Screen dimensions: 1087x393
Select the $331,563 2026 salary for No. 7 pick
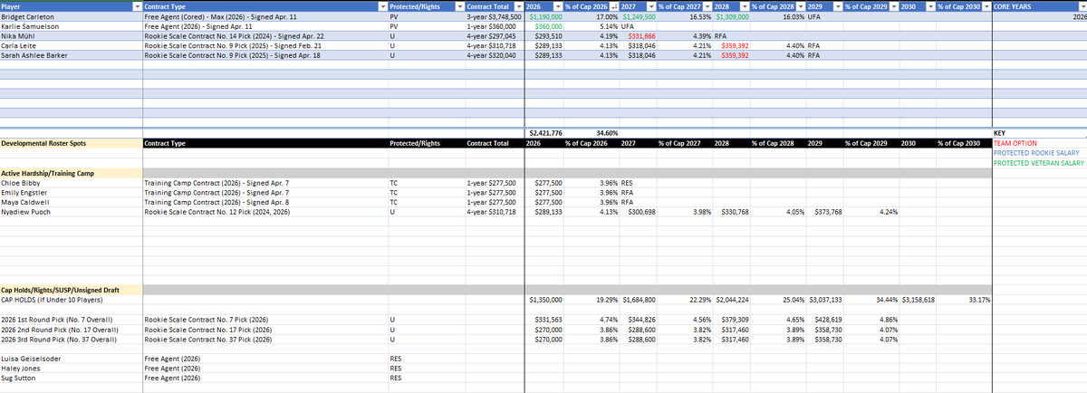click(x=543, y=320)
